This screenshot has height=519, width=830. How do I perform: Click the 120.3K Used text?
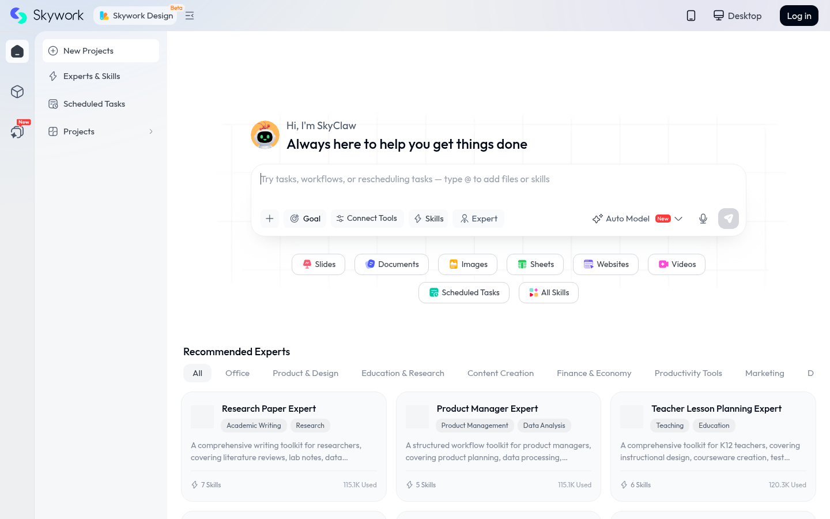[787, 485]
